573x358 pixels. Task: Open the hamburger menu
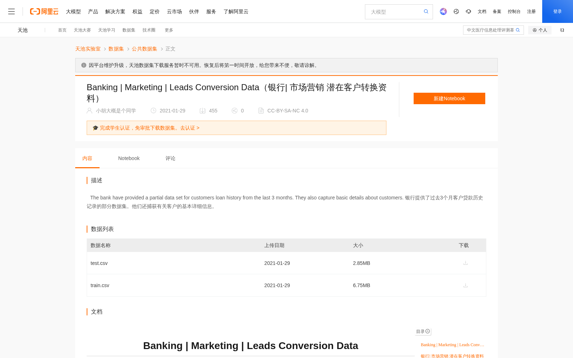click(11, 11)
